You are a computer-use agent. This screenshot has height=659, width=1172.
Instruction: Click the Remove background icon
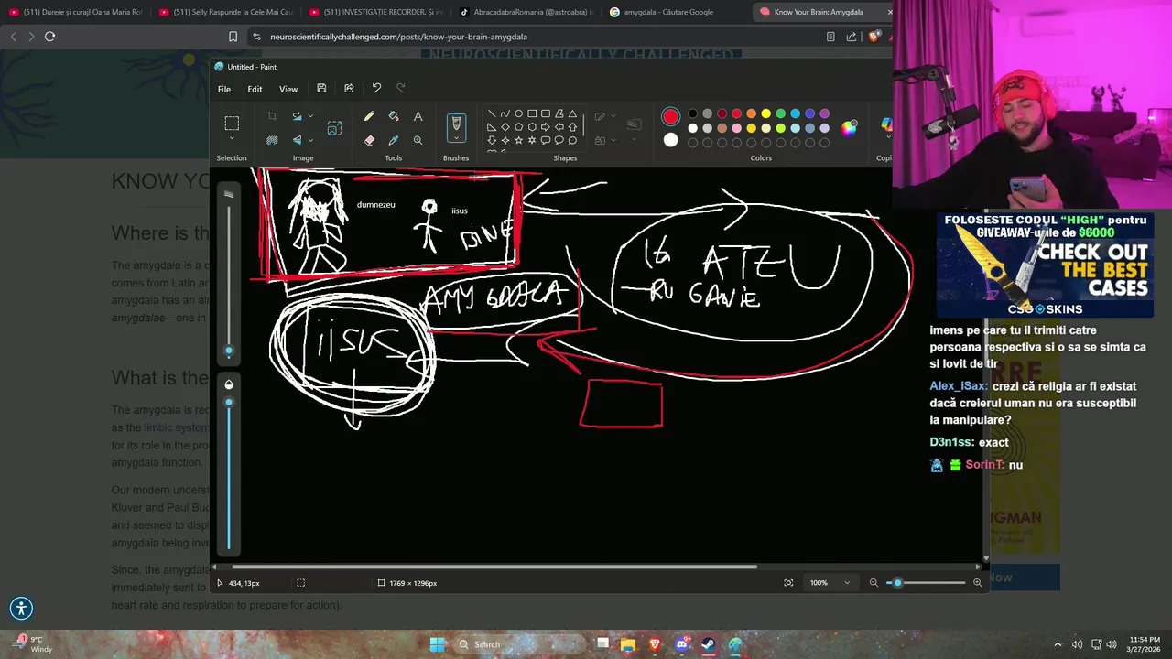click(272, 140)
